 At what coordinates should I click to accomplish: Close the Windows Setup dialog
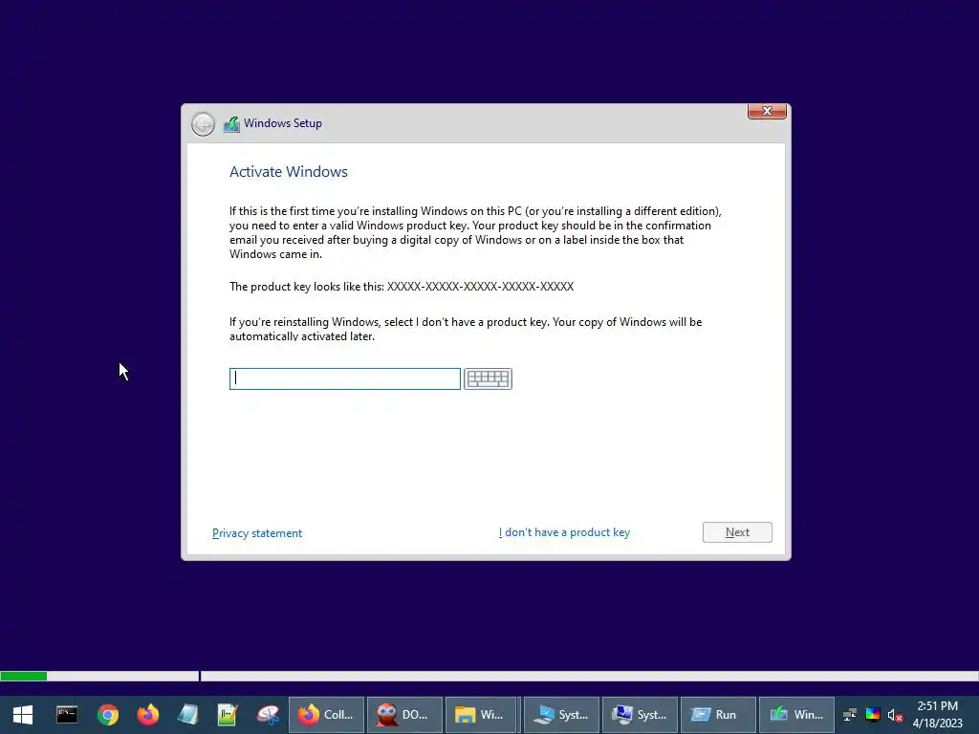tap(767, 111)
